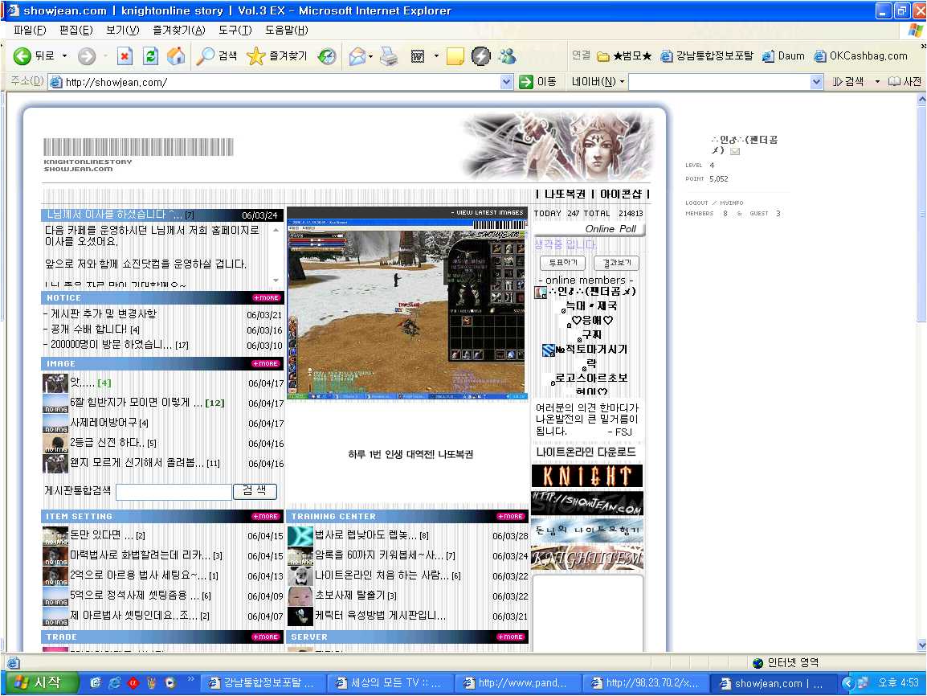The width and height of the screenshot is (927, 696).
Task: Open the dropdown next to toolbar 검색
Action: 877,82
